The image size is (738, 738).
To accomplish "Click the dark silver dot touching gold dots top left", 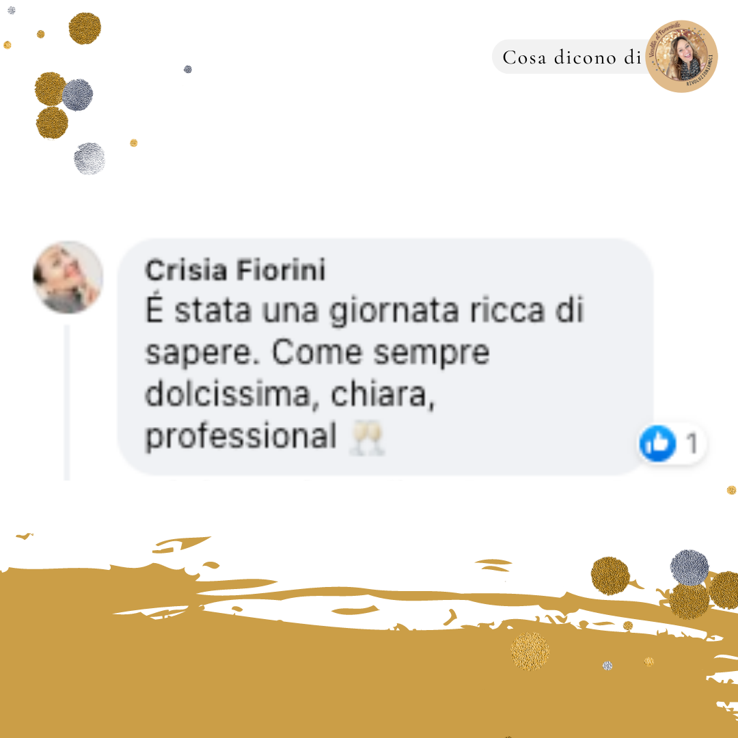I will [77, 95].
